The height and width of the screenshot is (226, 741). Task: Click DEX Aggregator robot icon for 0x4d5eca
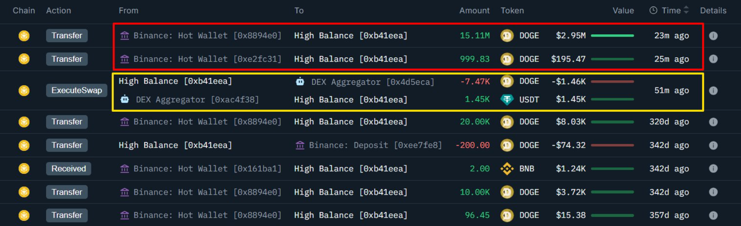(x=300, y=81)
